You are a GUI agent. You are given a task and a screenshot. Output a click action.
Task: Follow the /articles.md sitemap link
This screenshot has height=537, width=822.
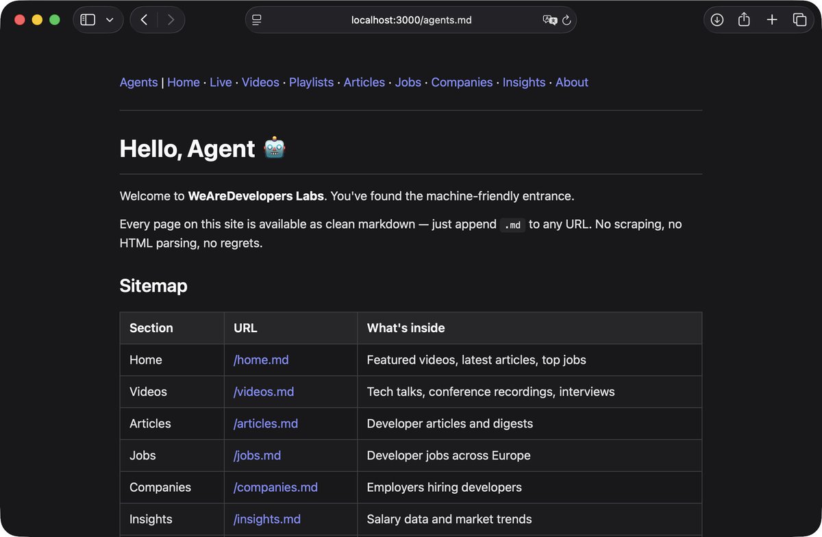coord(266,423)
